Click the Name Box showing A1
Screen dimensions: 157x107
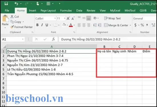[13, 39]
